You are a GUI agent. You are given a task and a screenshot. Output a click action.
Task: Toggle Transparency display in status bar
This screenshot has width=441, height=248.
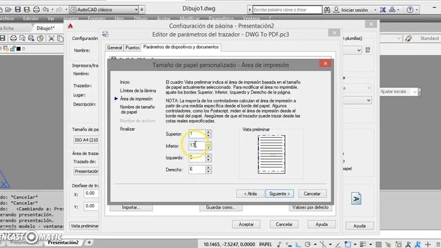click(378, 245)
